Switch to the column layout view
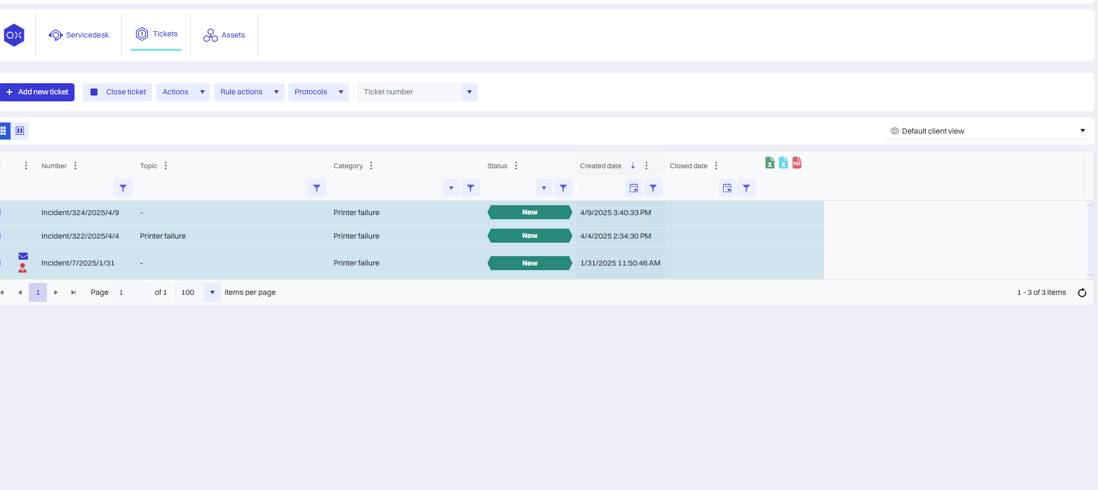This screenshot has height=490, width=1098. point(20,131)
